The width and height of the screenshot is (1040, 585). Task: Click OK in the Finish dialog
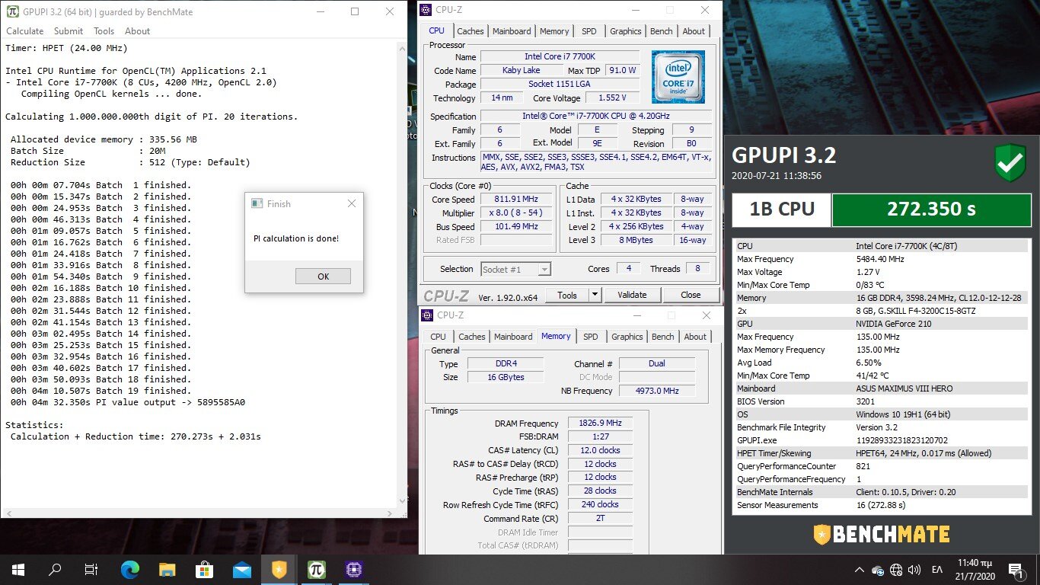(323, 277)
